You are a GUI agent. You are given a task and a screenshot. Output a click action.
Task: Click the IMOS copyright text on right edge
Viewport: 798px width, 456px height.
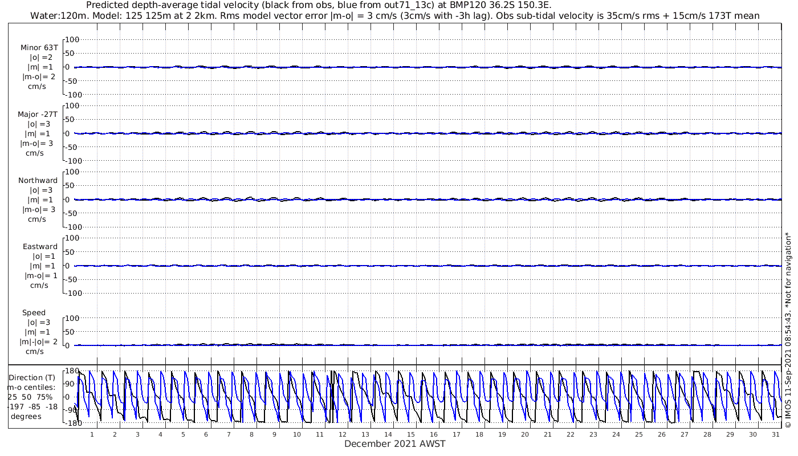(788, 330)
